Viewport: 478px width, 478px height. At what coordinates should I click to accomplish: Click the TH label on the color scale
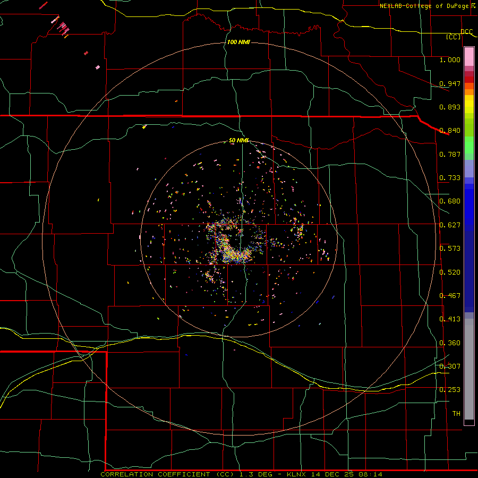456,414
